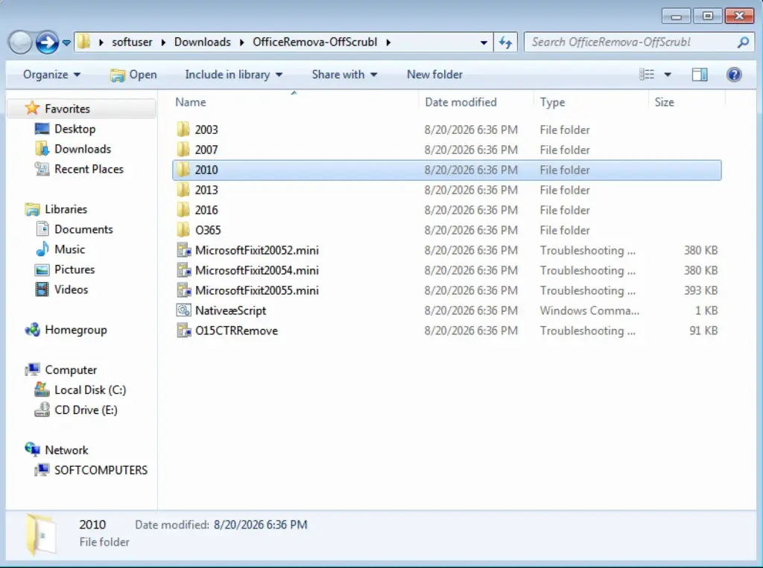Click the 91 KB size value
The width and height of the screenshot is (763, 568).
703,331
